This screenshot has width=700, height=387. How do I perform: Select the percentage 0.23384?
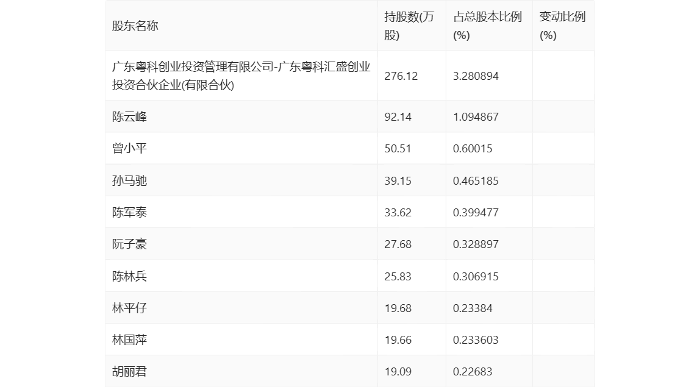coord(473,308)
